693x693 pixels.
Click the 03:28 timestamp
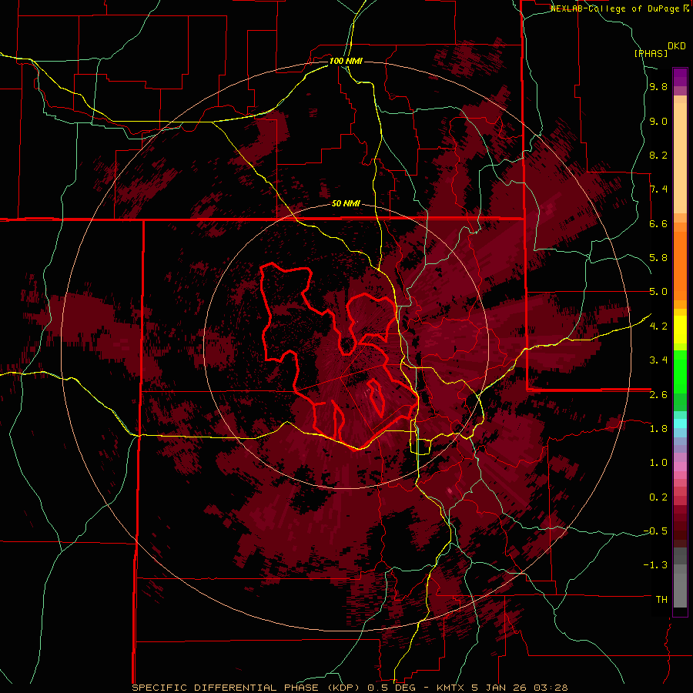[550, 688]
